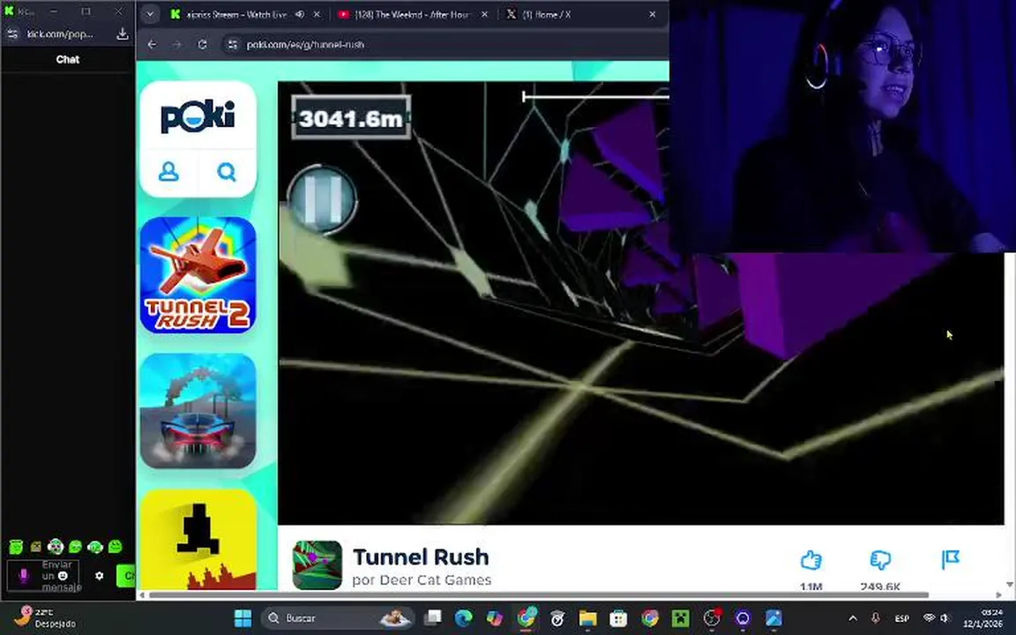This screenshot has height=635, width=1016.
Task: Open the tab search dropdown chevron
Action: click(150, 14)
